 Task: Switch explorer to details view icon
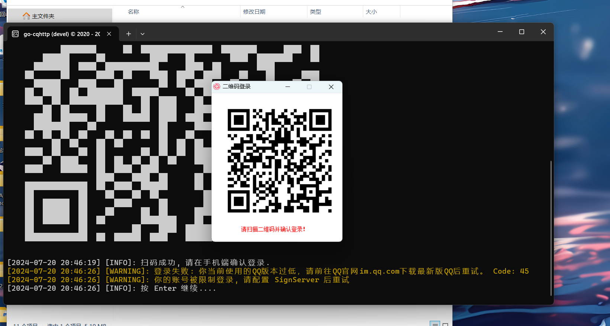(x=435, y=324)
